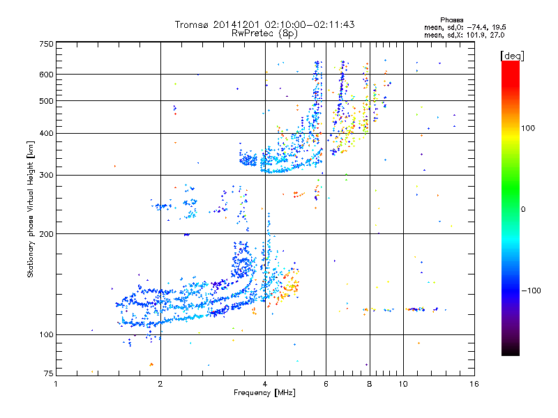Screen dimensions: 558x418
Task: Click the x-axis tick label '6'
Action: click(326, 384)
